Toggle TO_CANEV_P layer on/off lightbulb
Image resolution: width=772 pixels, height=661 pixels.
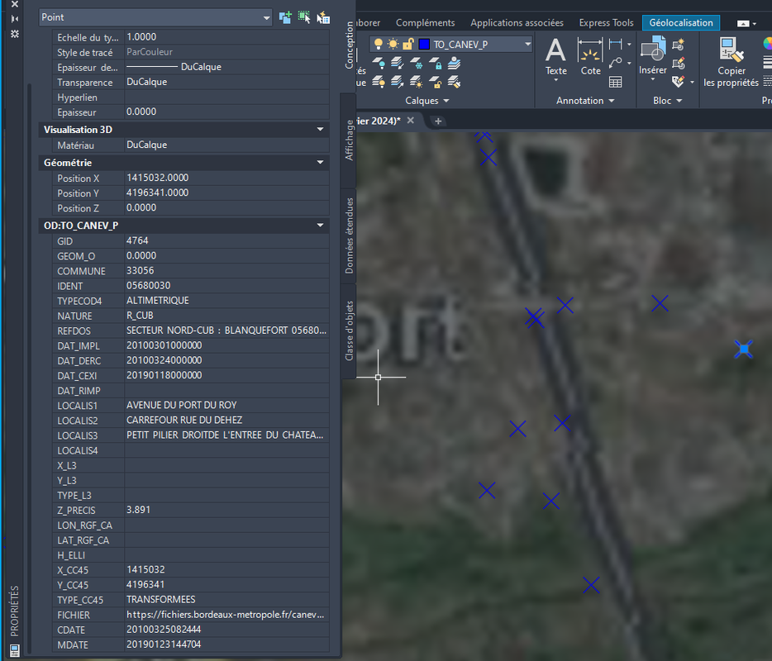[378, 45]
